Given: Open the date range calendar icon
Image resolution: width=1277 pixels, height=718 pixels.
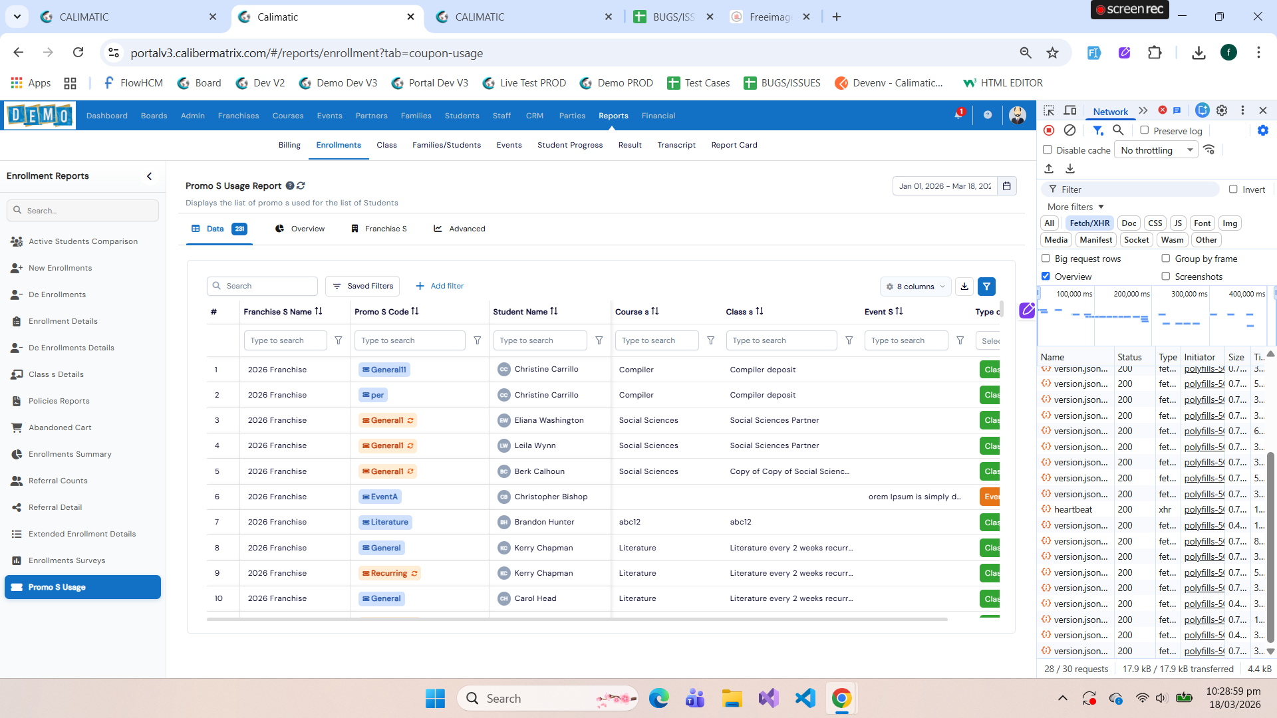Looking at the screenshot, I should click(1007, 186).
